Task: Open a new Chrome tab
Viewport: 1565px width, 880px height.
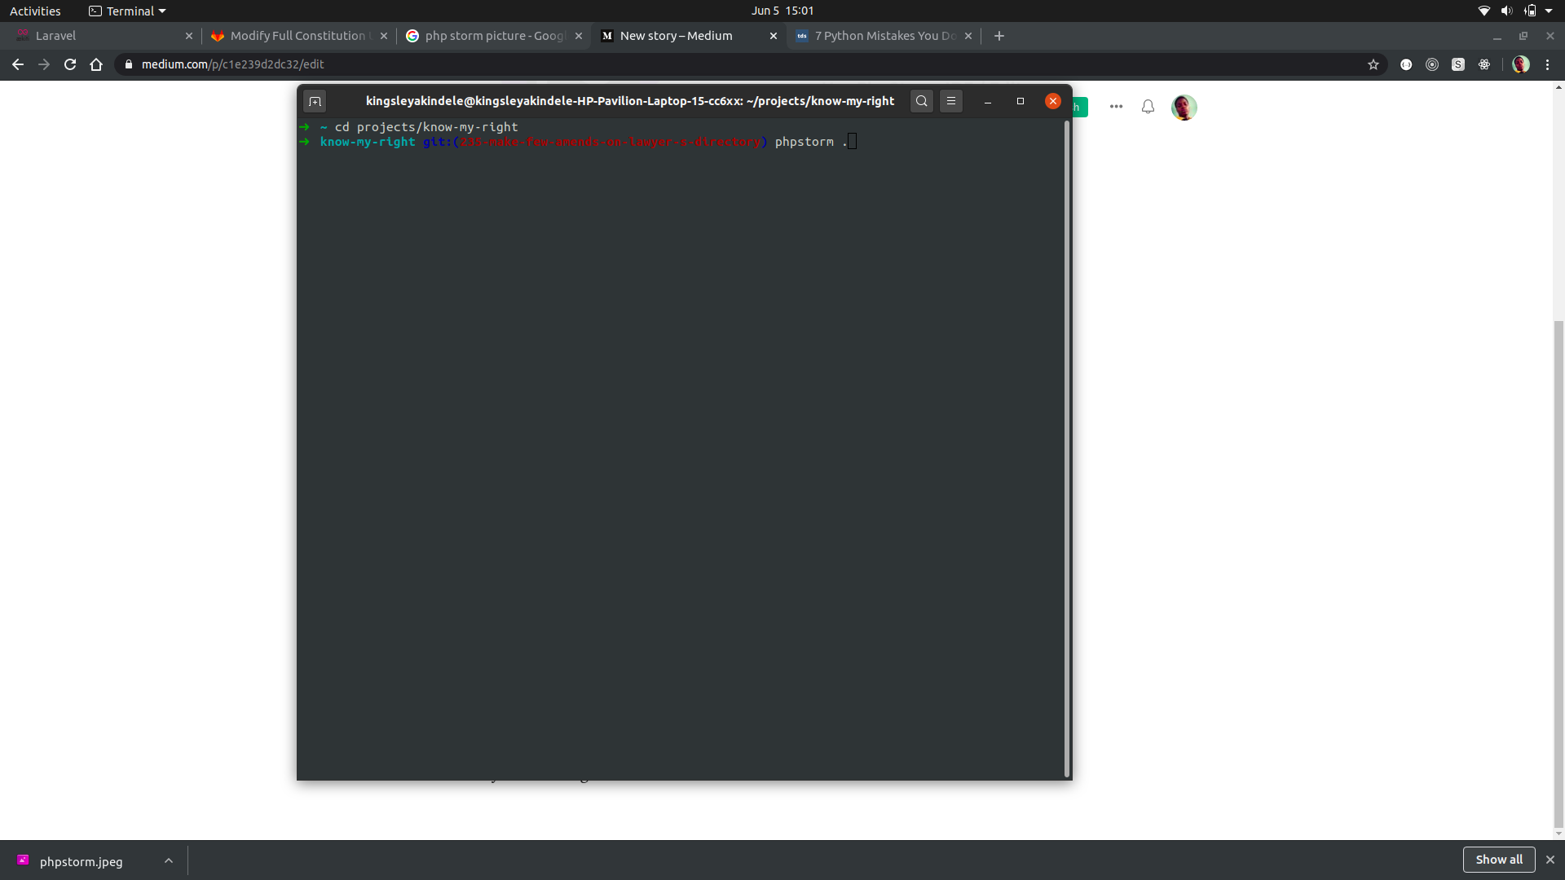Action: click(999, 36)
